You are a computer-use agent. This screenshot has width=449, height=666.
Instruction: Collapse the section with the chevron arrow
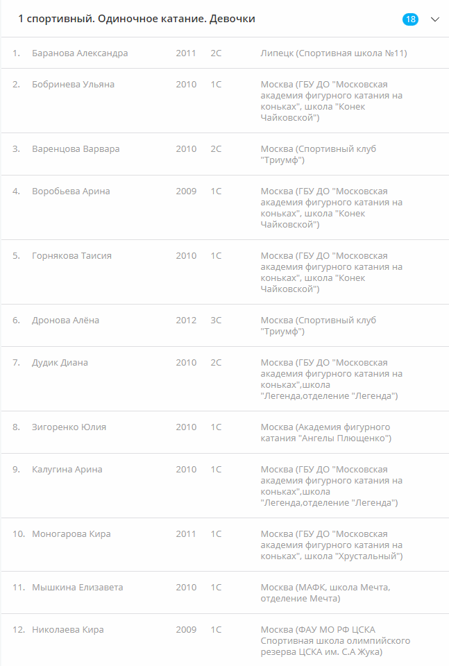(x=435, y=19)
